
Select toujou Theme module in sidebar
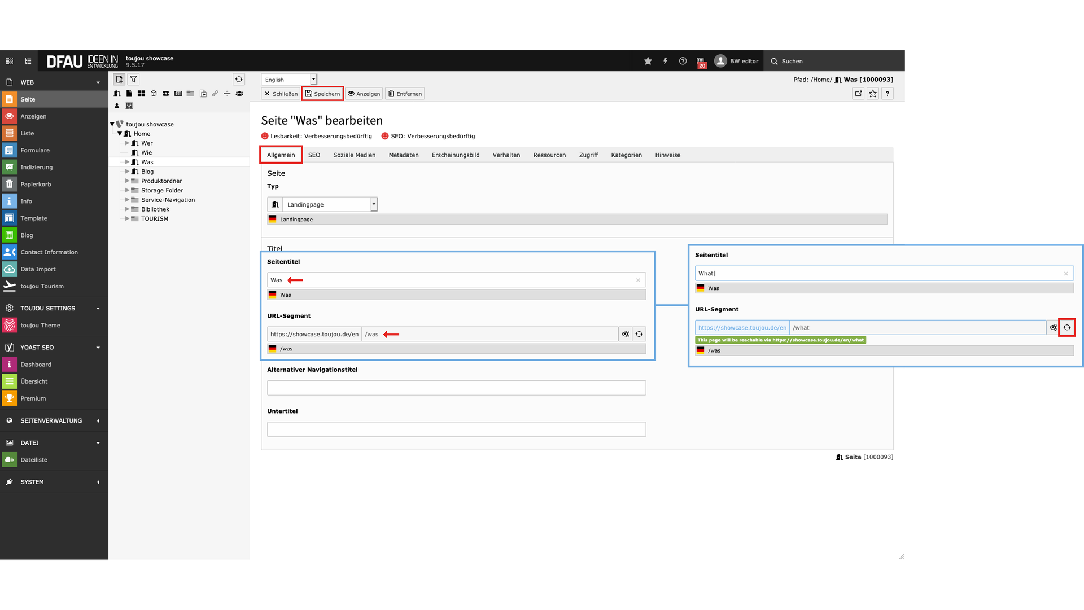[x=40, y=326]
